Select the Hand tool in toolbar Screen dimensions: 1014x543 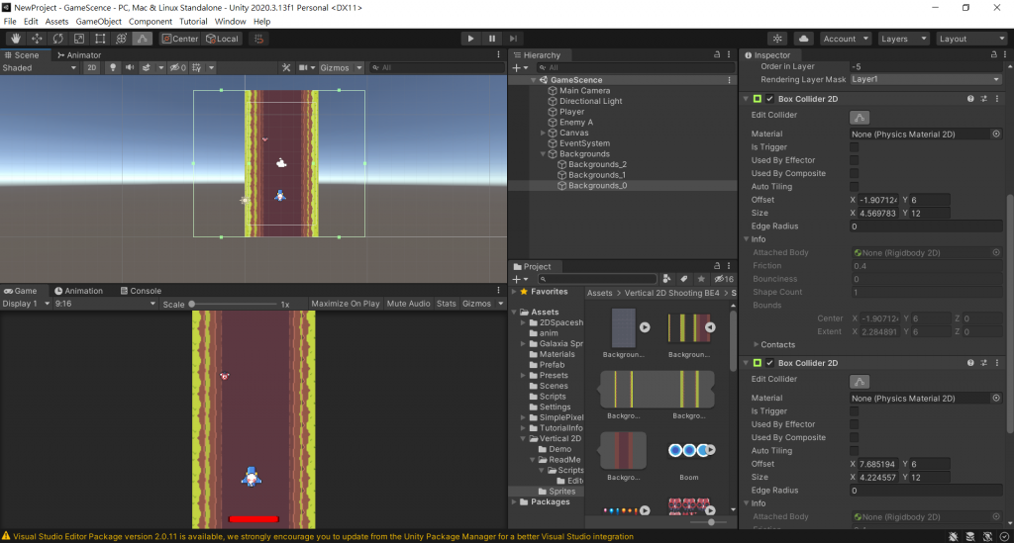pyautogui.click(x=16, y=39)
